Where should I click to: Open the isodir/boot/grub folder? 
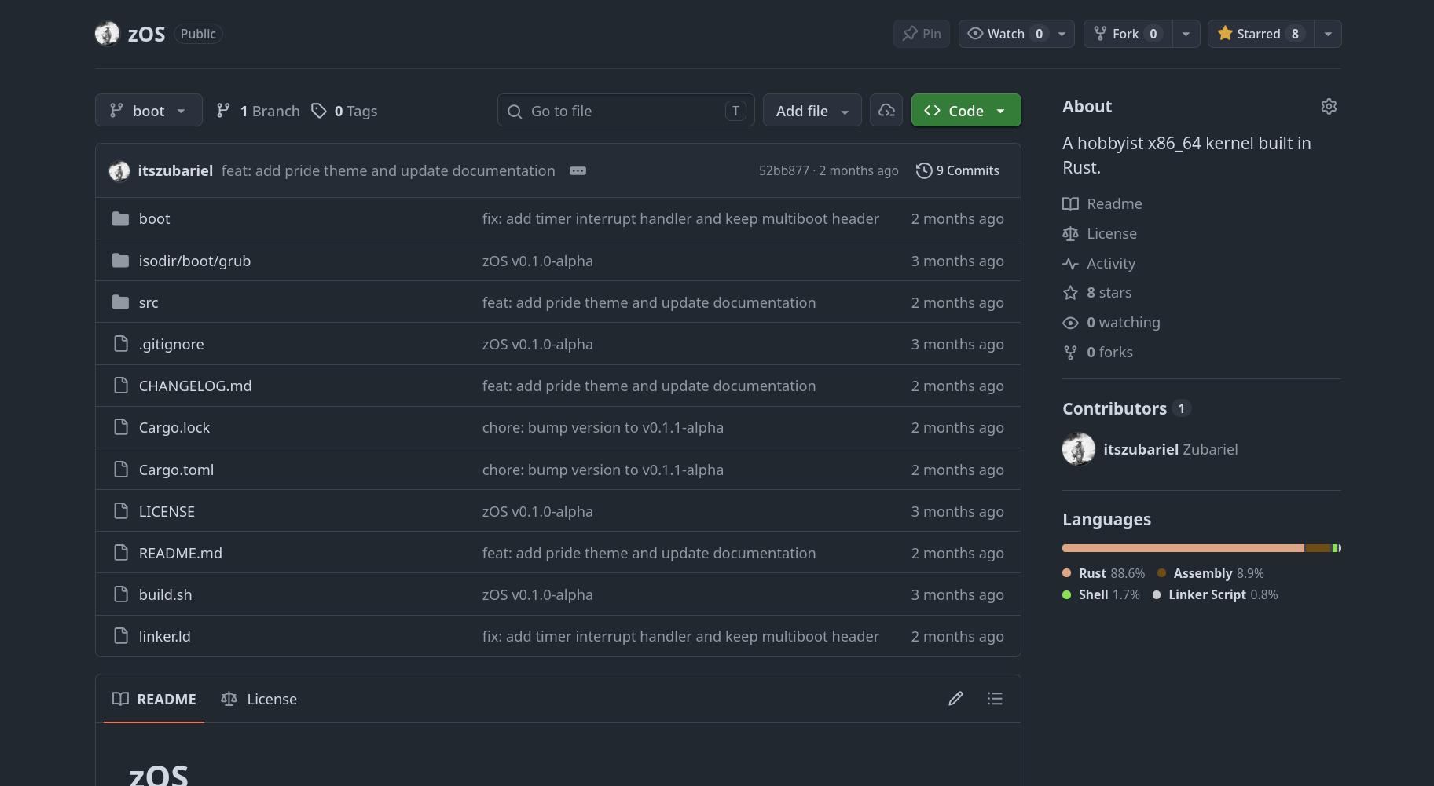point(195,261)
